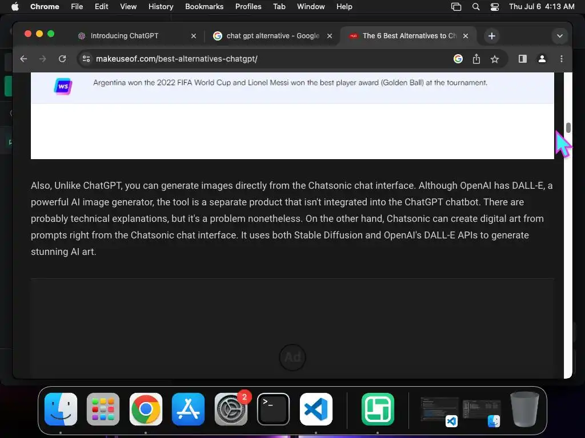Open Chrome profile menu

[542, 59]
